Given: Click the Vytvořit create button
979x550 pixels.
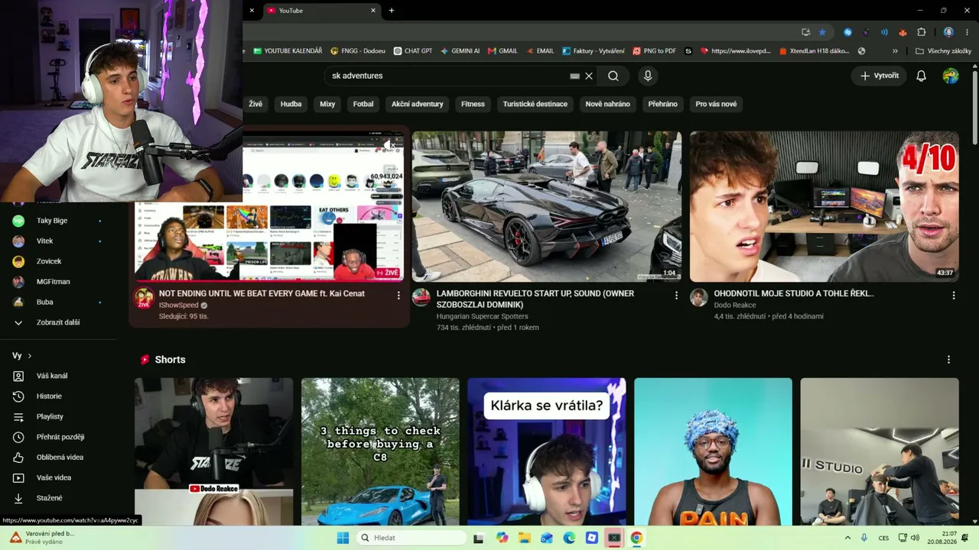Looking at the screenshot, I should 880,76.
